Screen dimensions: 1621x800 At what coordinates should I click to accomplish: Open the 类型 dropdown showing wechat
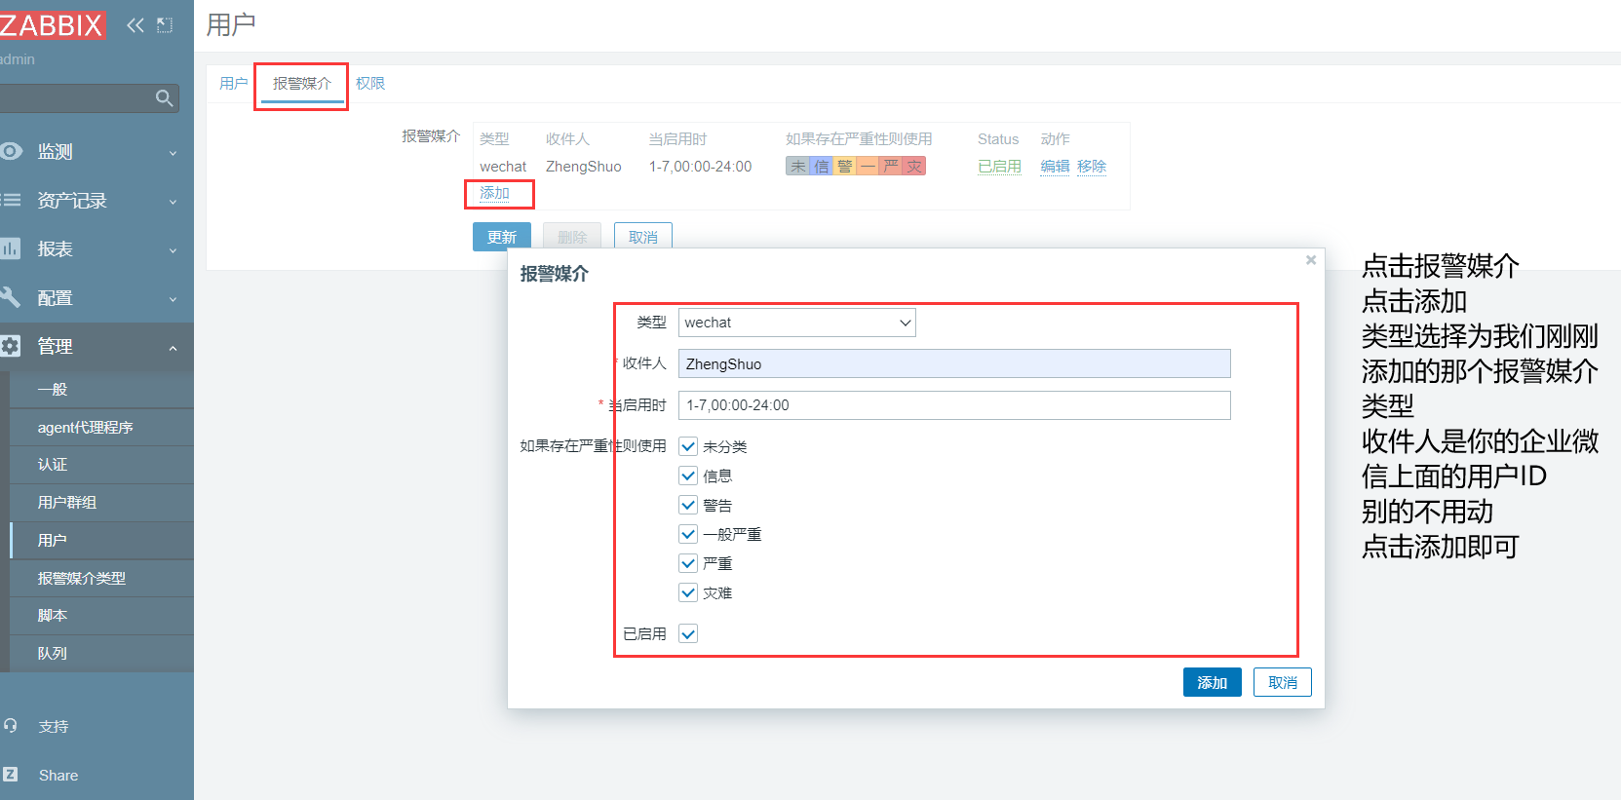point(797,323)
